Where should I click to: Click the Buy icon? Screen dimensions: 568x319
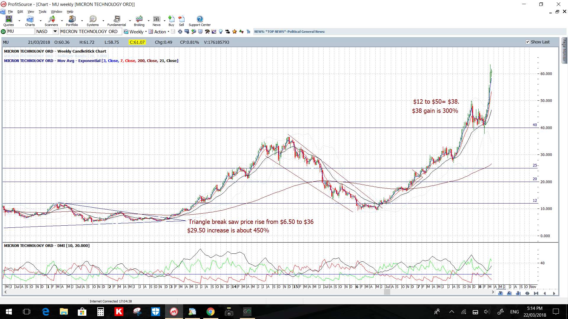pos(171,21)
